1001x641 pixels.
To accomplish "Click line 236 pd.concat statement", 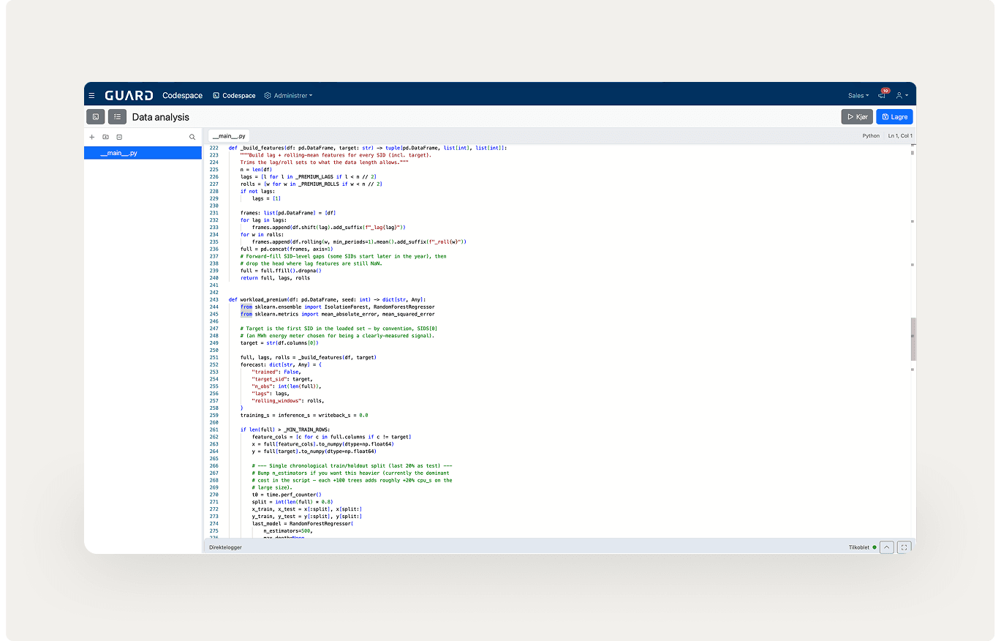I will pos(286,249).
